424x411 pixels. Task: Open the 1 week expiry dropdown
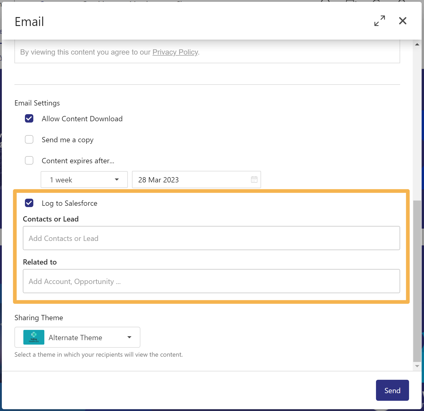[84, 180]
